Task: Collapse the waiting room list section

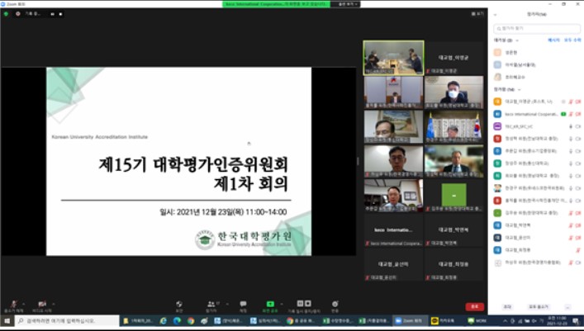Action: (516, 40)
